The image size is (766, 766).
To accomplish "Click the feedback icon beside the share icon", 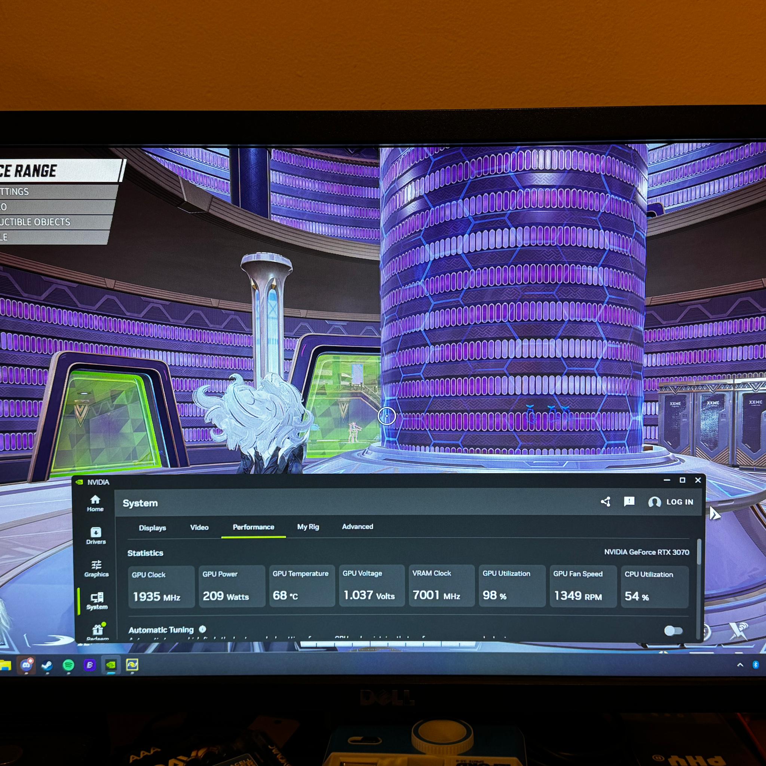I will [x=629, y=502].
